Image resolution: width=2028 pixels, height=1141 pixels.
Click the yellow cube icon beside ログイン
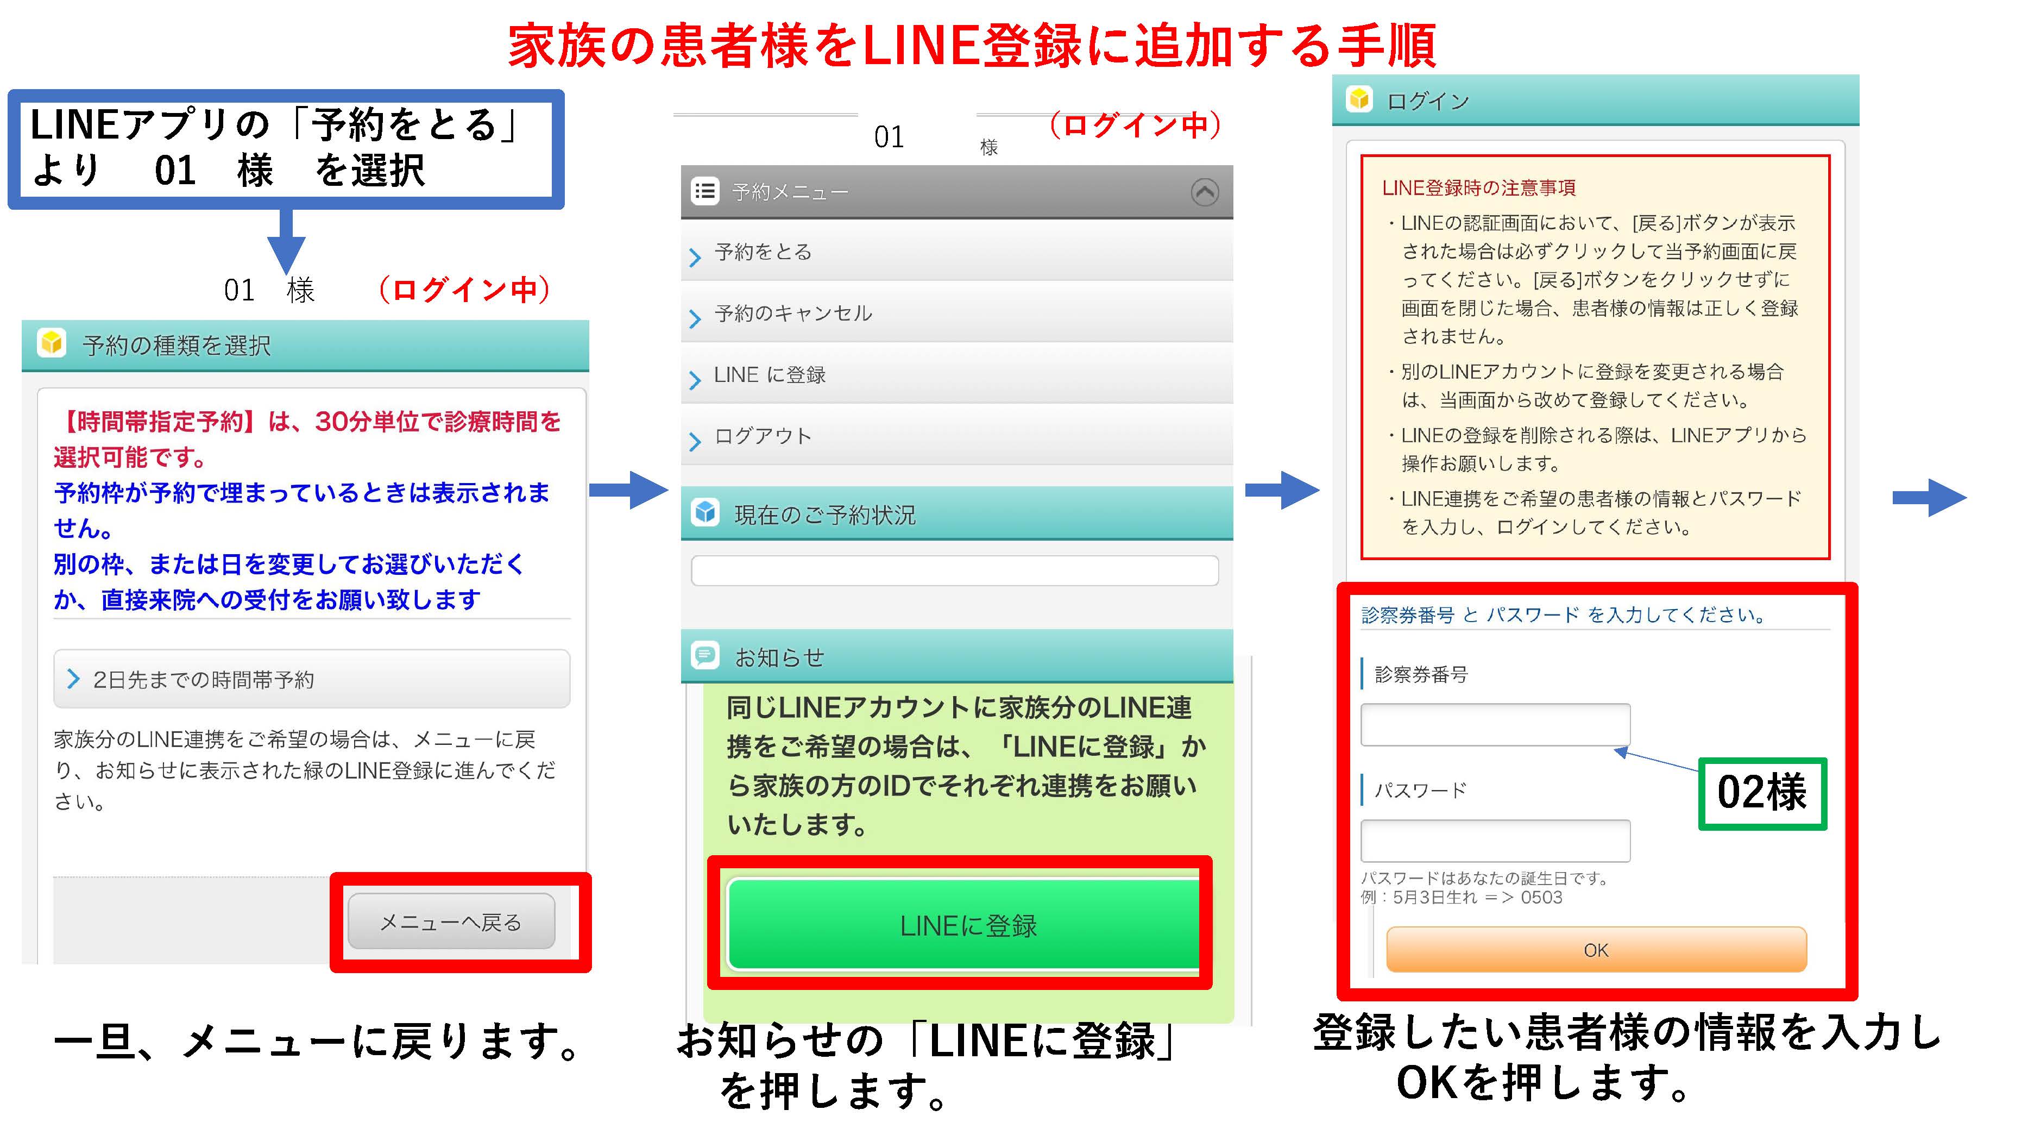tap(1359, 100)
